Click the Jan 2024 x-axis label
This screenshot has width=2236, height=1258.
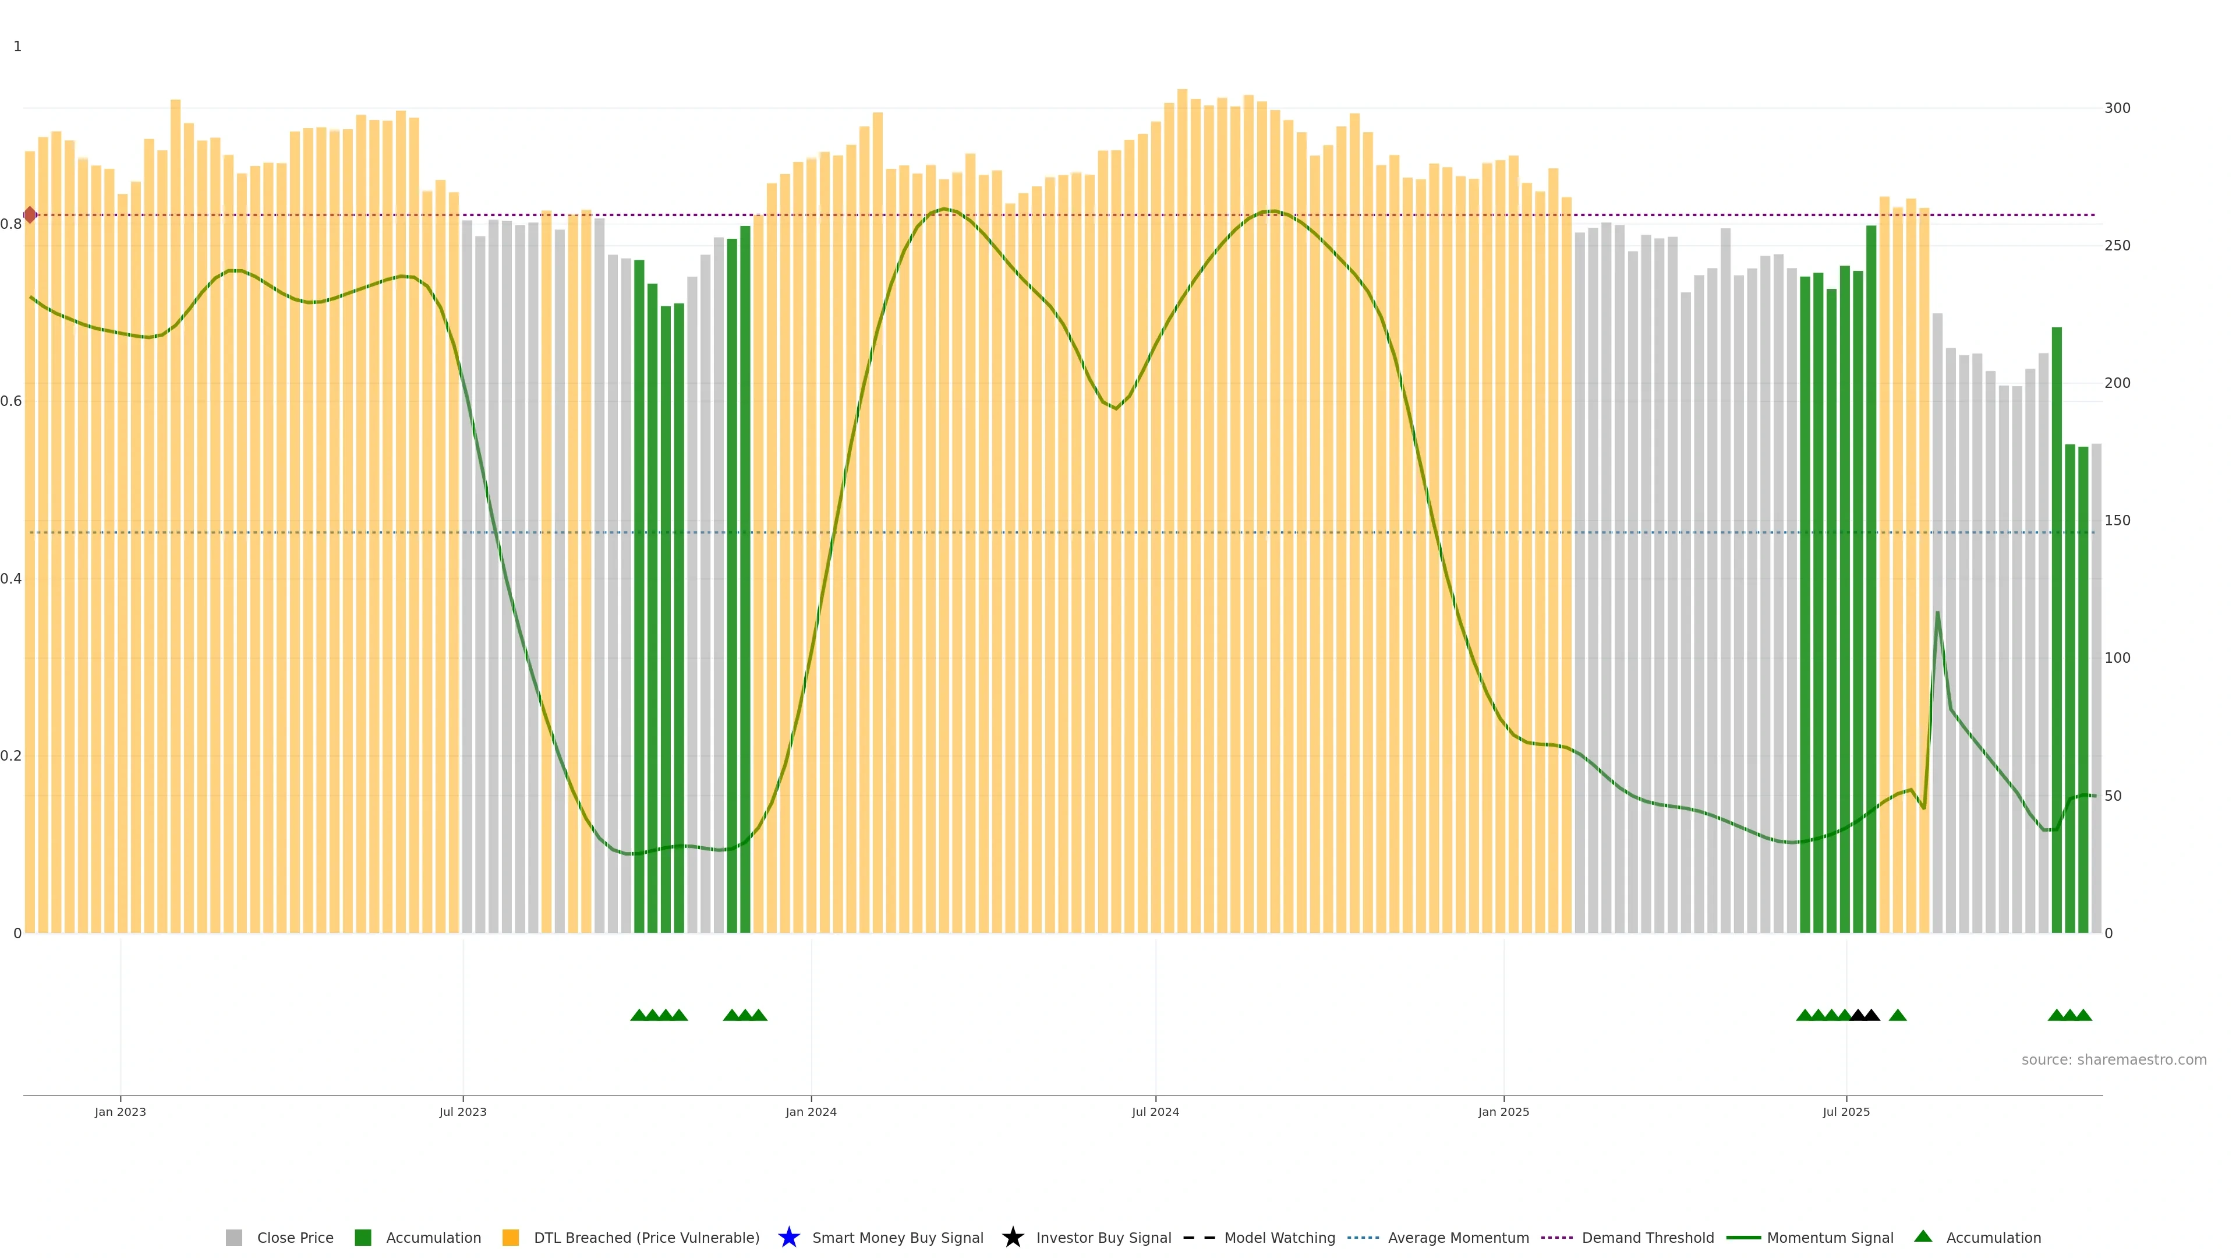811,1111
